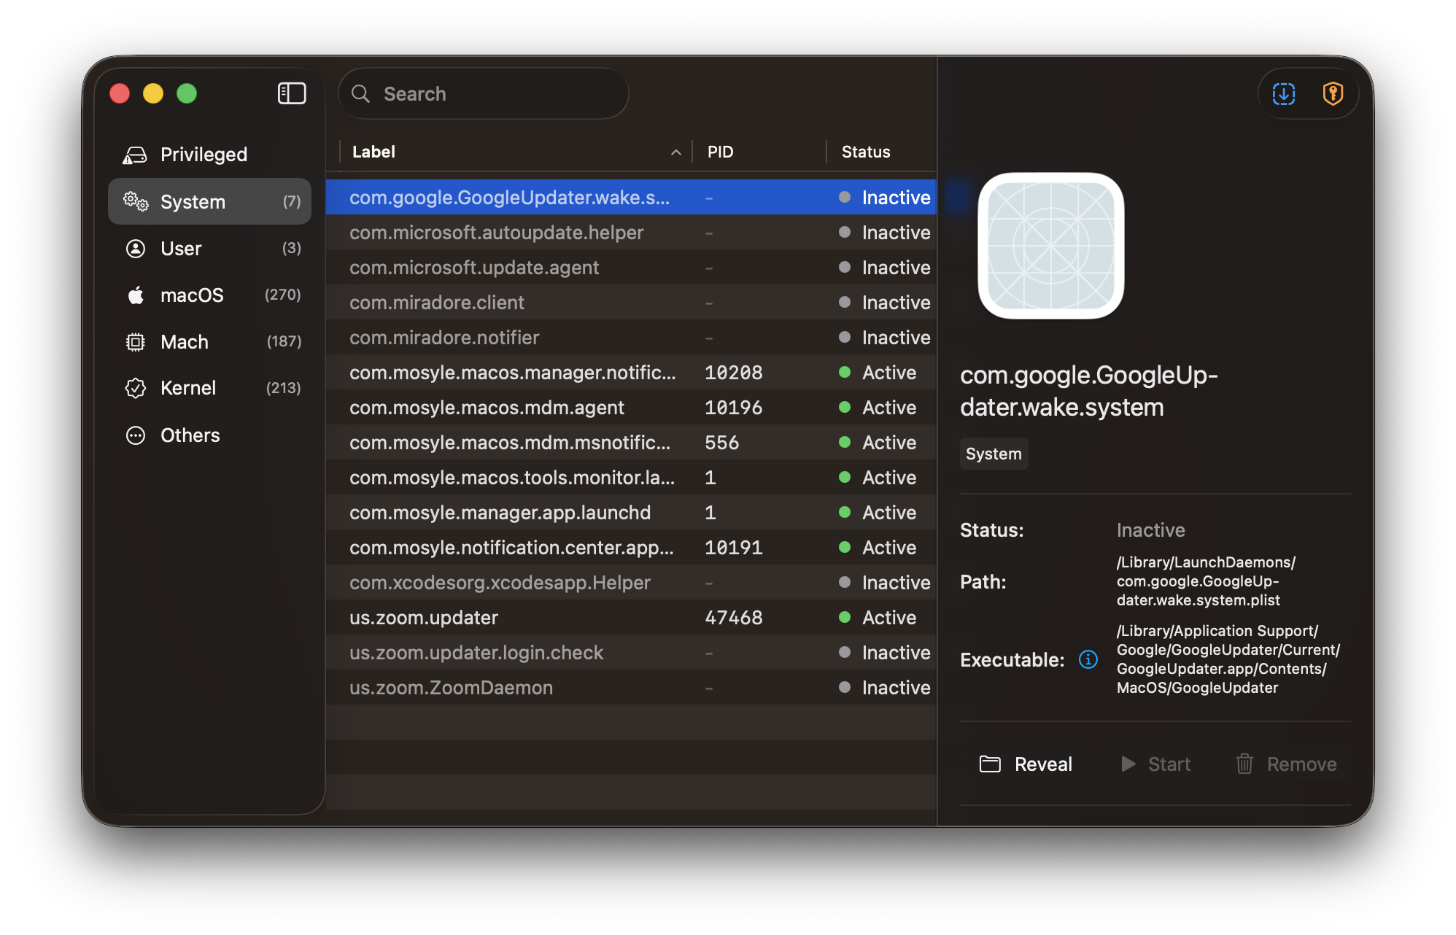1456x935 pixels.
Task: Click the Apple logo icon beside macOS
Action: click(135, 295)
